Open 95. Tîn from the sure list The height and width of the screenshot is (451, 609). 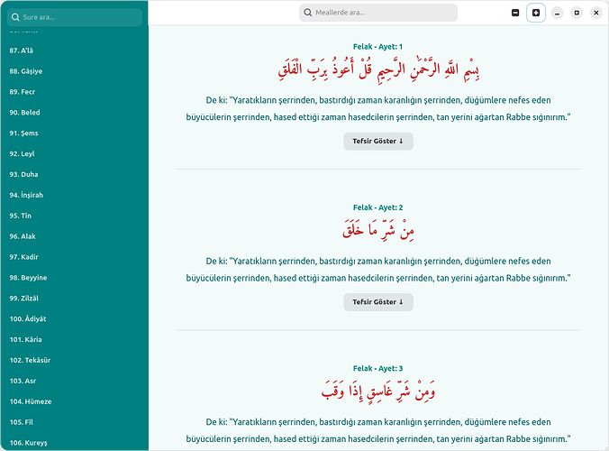pos(21,216)
